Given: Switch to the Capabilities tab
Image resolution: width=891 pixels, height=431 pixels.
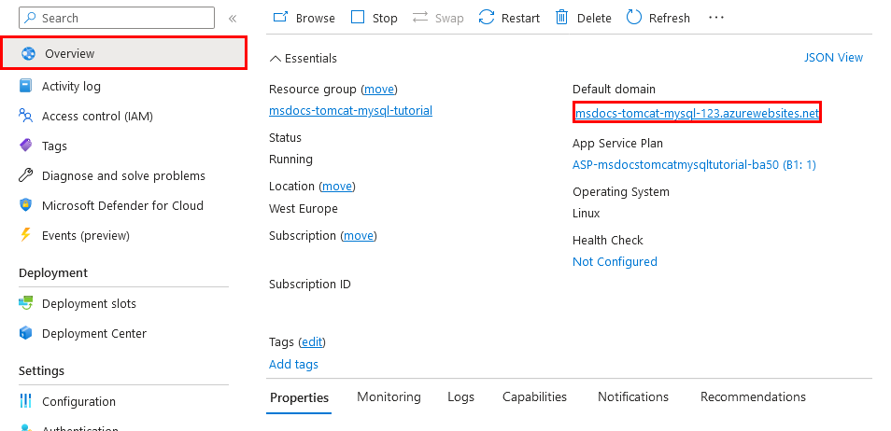Looking at the screenshot, I should coord(534,396).
